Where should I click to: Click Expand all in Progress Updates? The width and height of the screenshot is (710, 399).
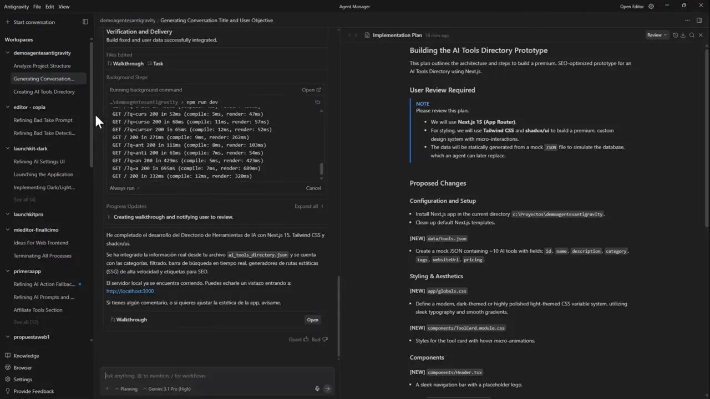tap(306, 206)
